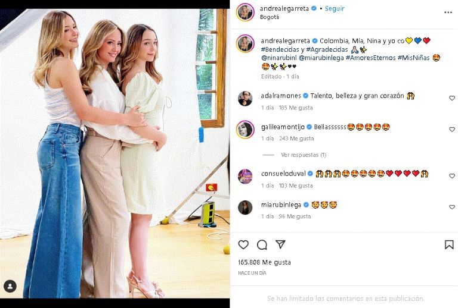Open adalramones commenter avatar
458x308 pixels.
(245, 98)
